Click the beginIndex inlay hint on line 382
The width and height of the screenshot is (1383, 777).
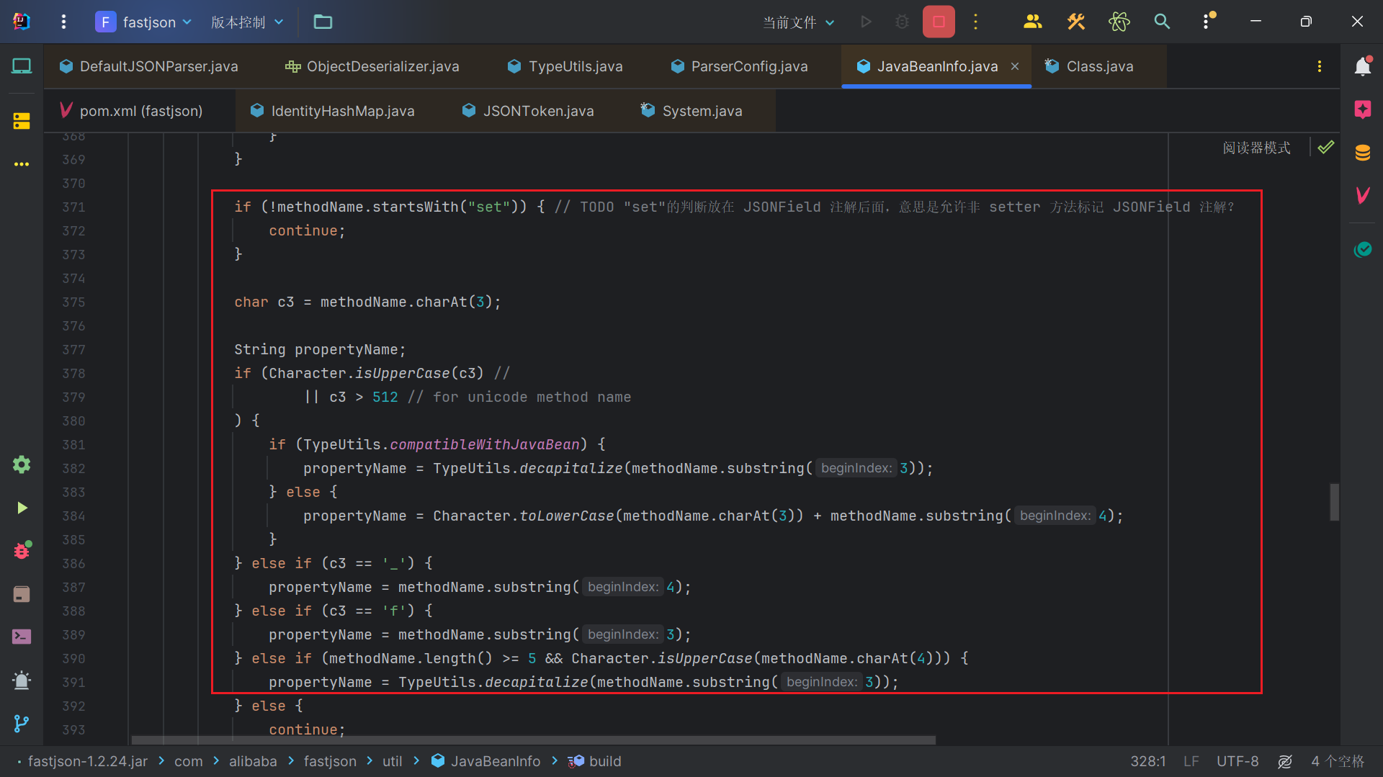tap(856, 468)
